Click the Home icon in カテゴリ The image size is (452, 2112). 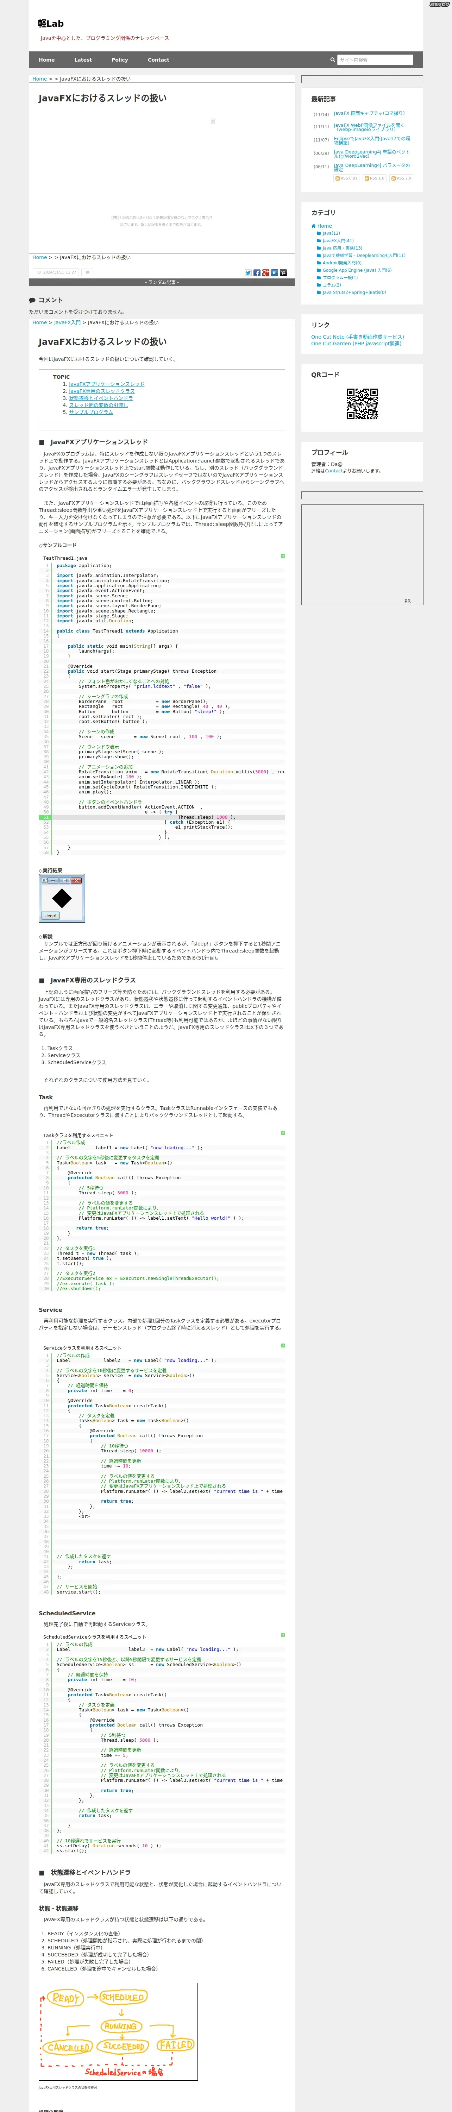coord(313,226)
